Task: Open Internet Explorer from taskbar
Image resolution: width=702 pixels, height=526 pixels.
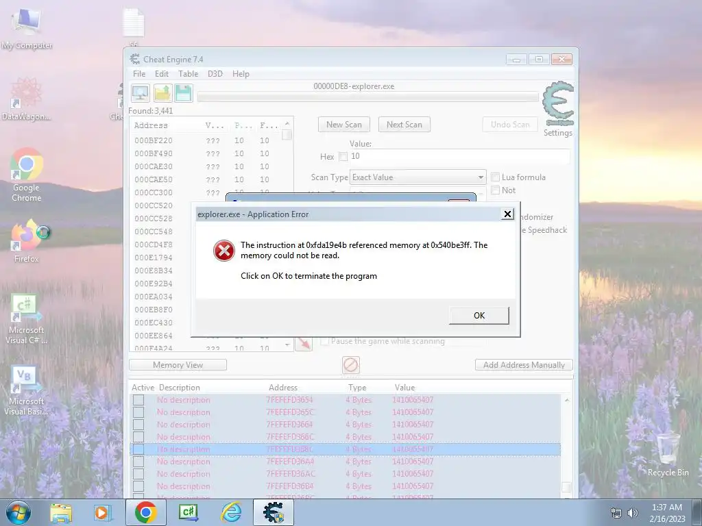Action: click(232, 512)
